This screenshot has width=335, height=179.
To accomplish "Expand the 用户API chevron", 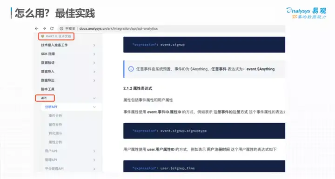I will click(94, 151).
